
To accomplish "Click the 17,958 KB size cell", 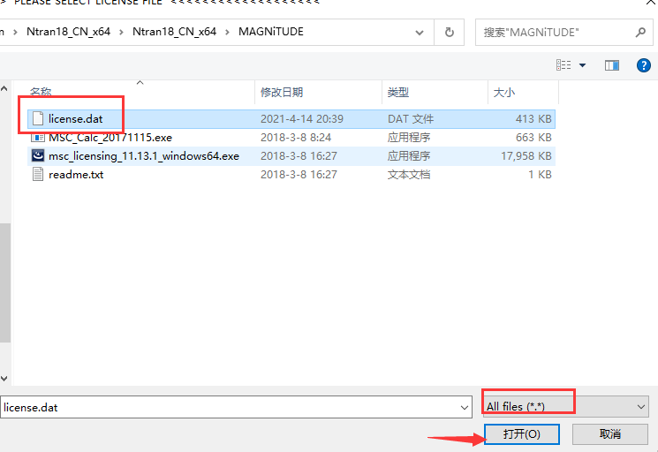I will pyautogui.click(x=526, y=156).
